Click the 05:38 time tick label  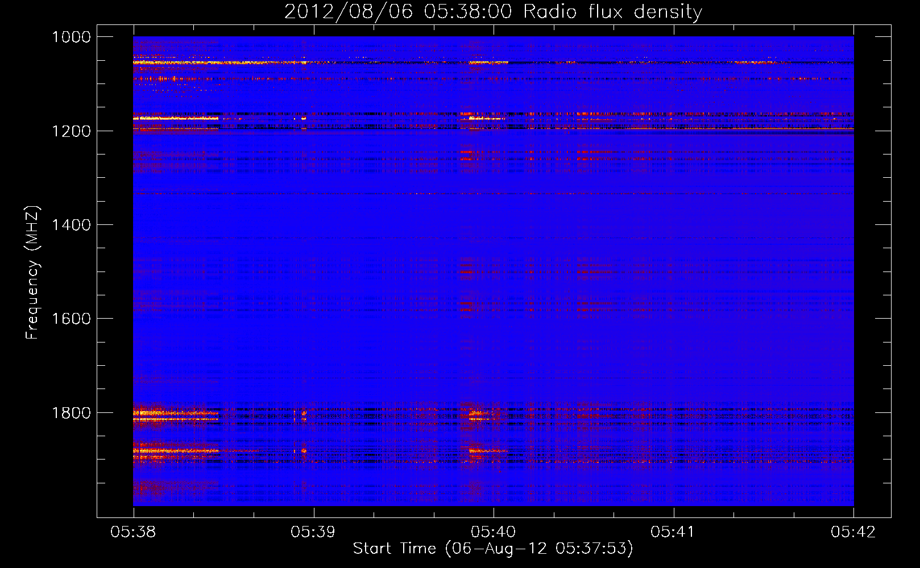tap(133, 532)
